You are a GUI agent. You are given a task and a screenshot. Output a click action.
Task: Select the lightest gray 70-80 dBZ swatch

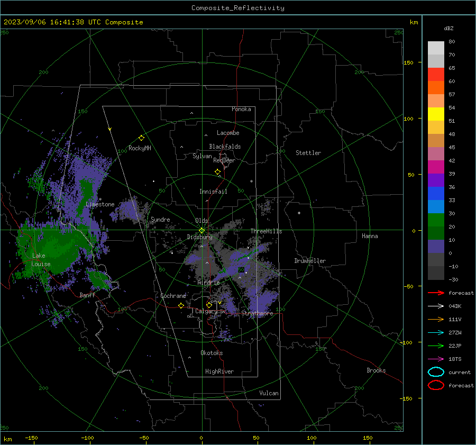point(436,48)
